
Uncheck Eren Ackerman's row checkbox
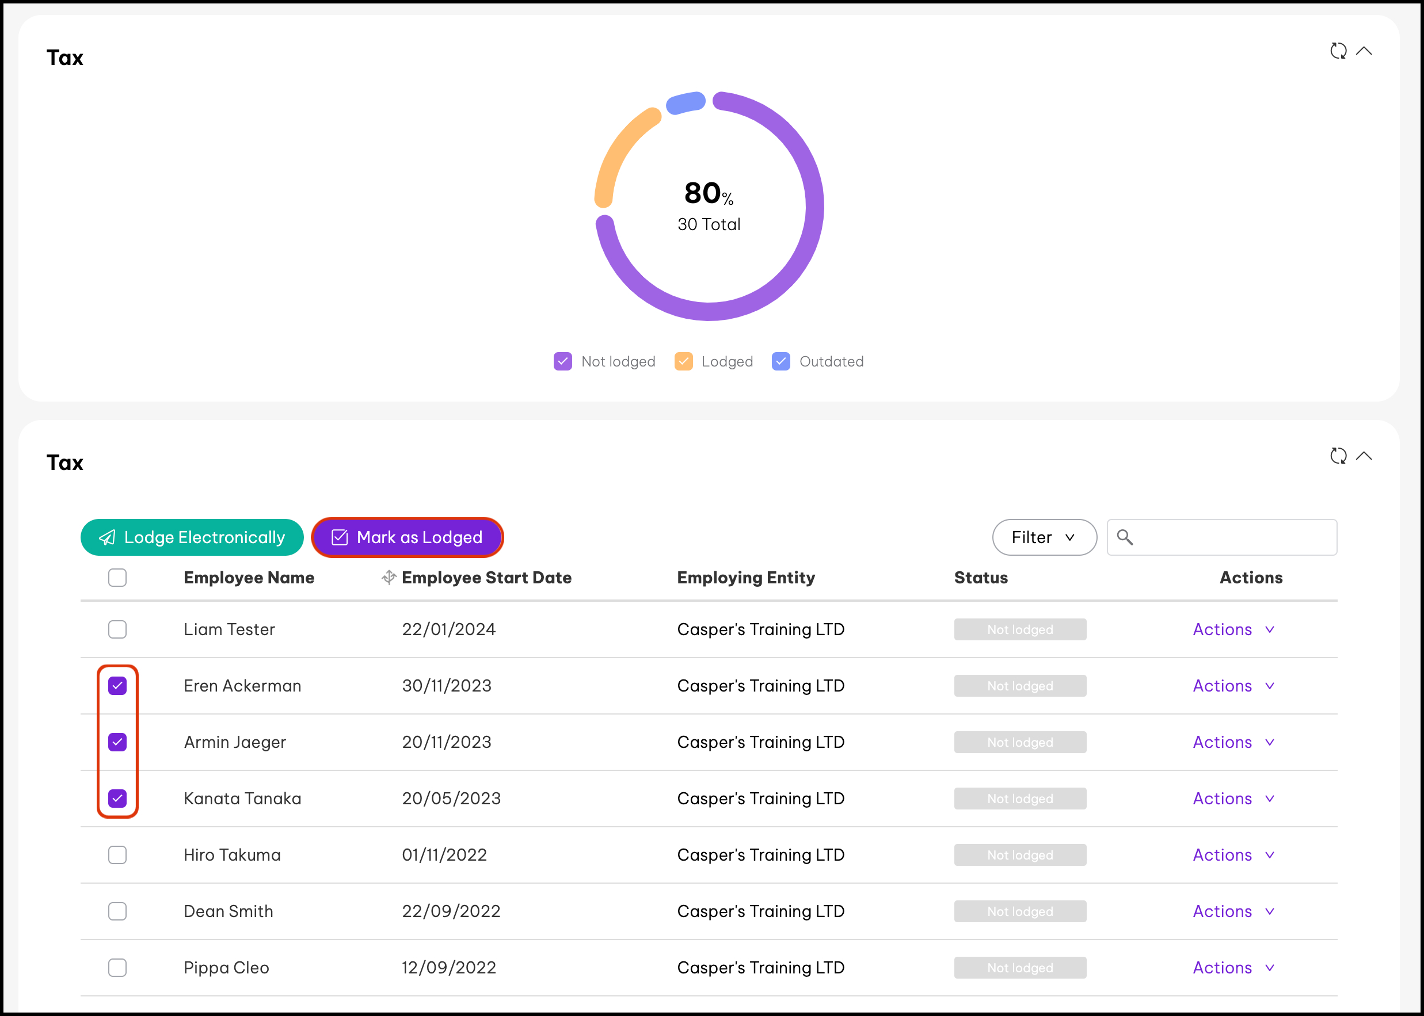(x=117, y=685)
